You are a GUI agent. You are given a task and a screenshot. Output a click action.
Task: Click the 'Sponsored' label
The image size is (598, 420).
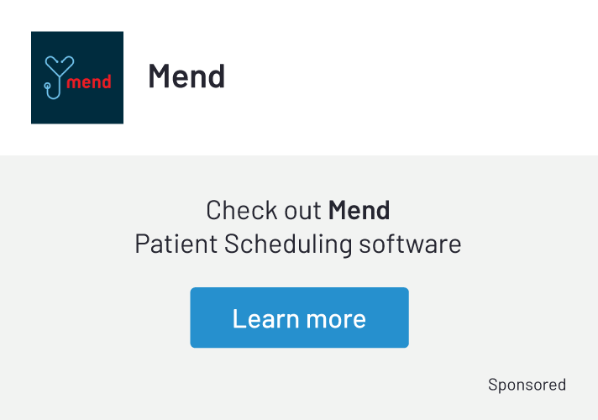(527, 385)
